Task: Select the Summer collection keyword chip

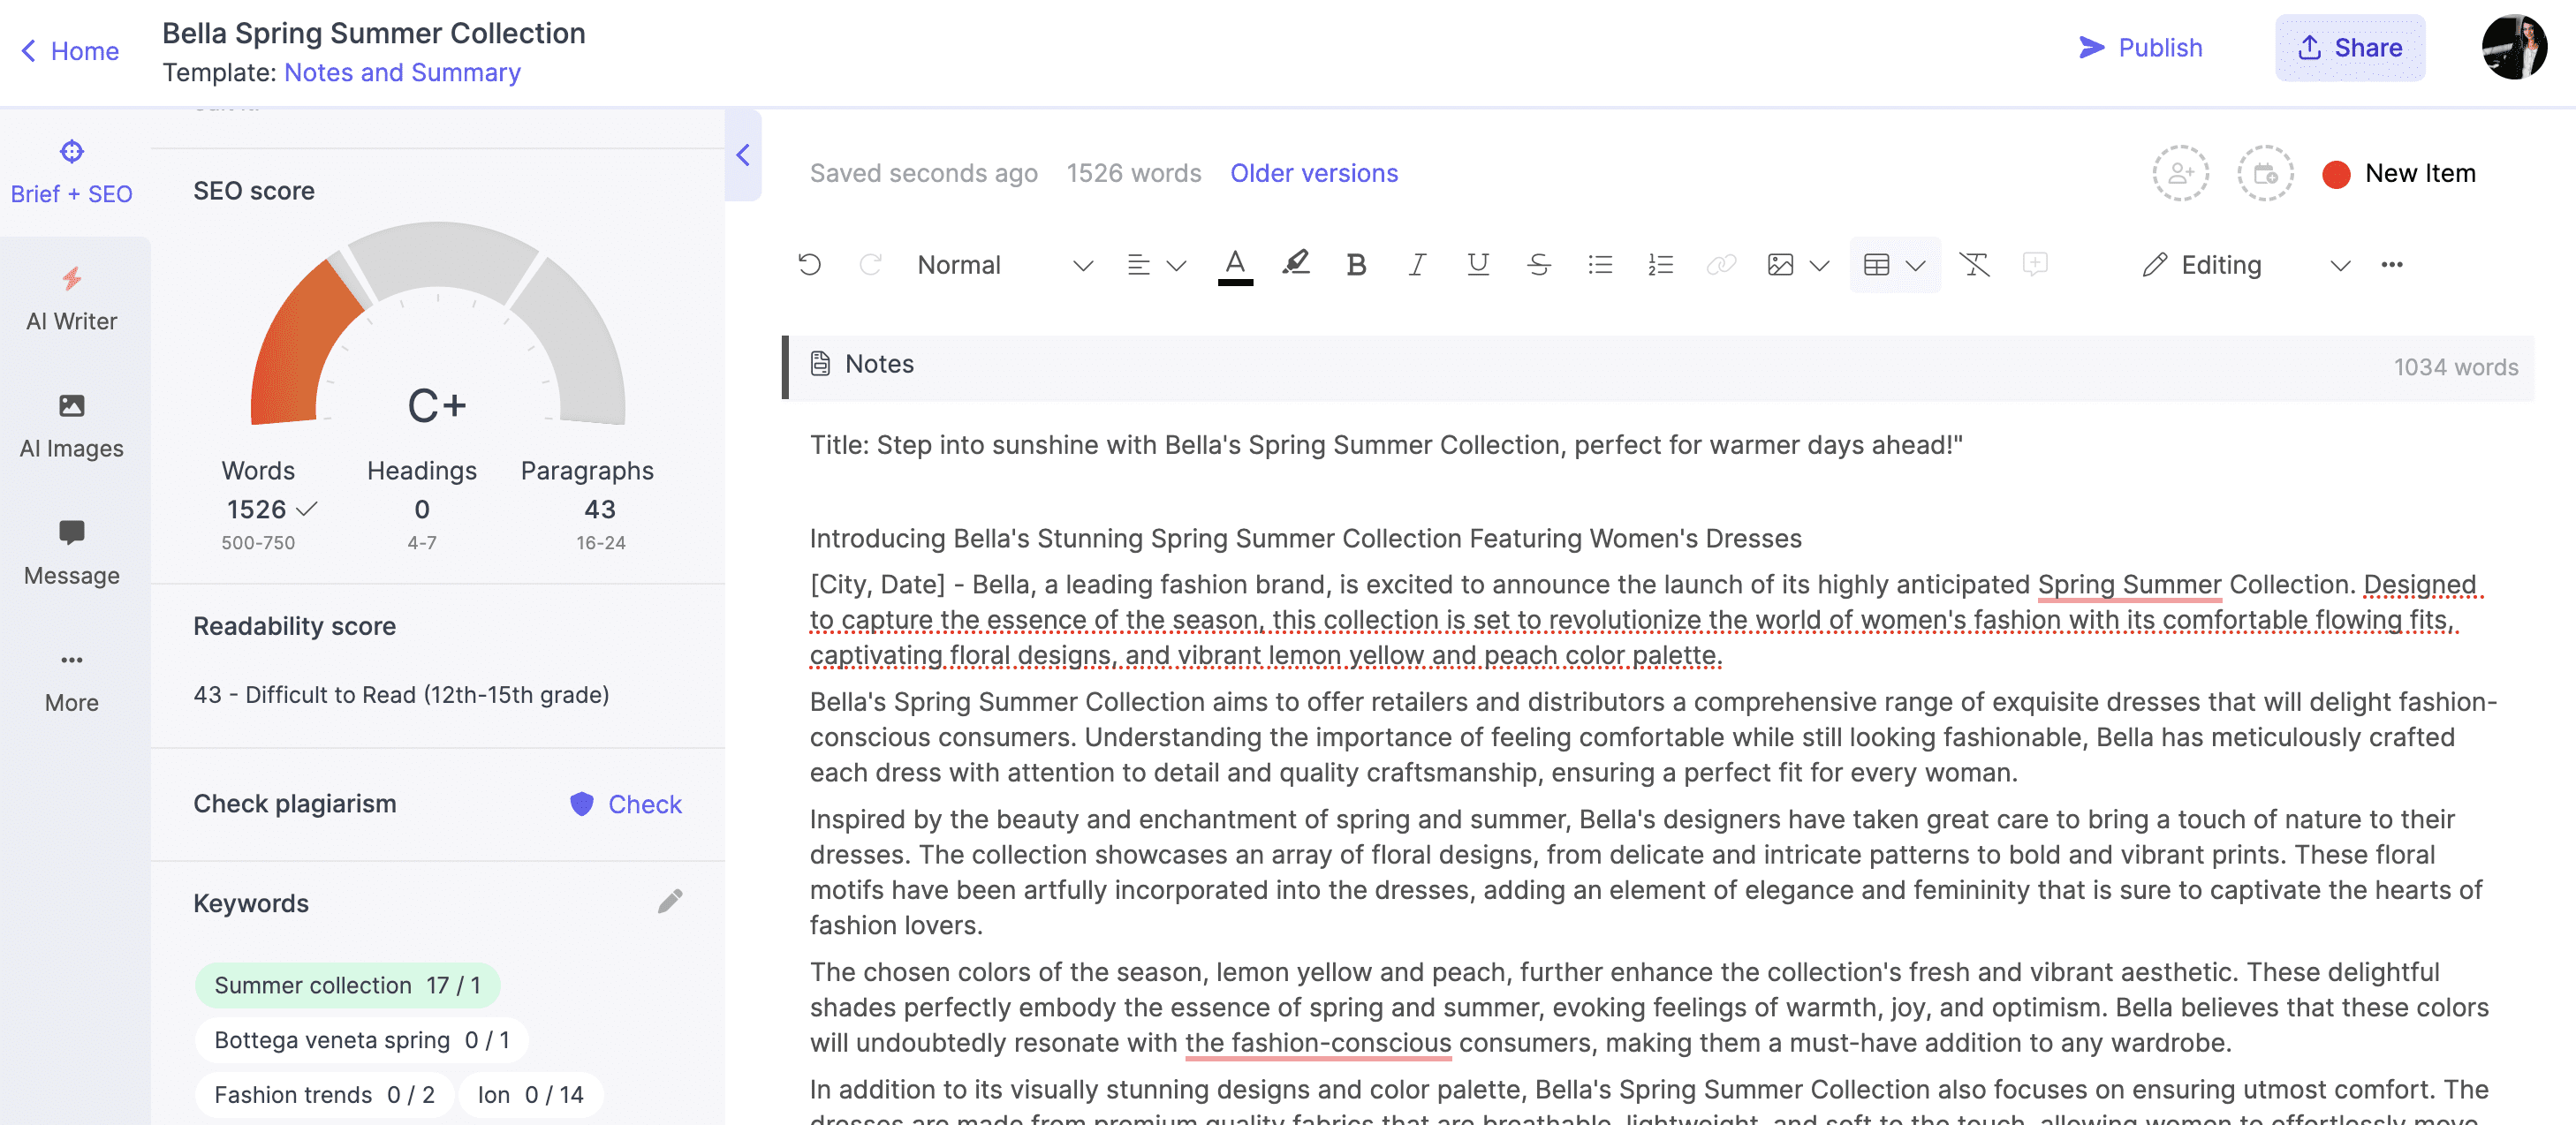Action: coord(347,986)
